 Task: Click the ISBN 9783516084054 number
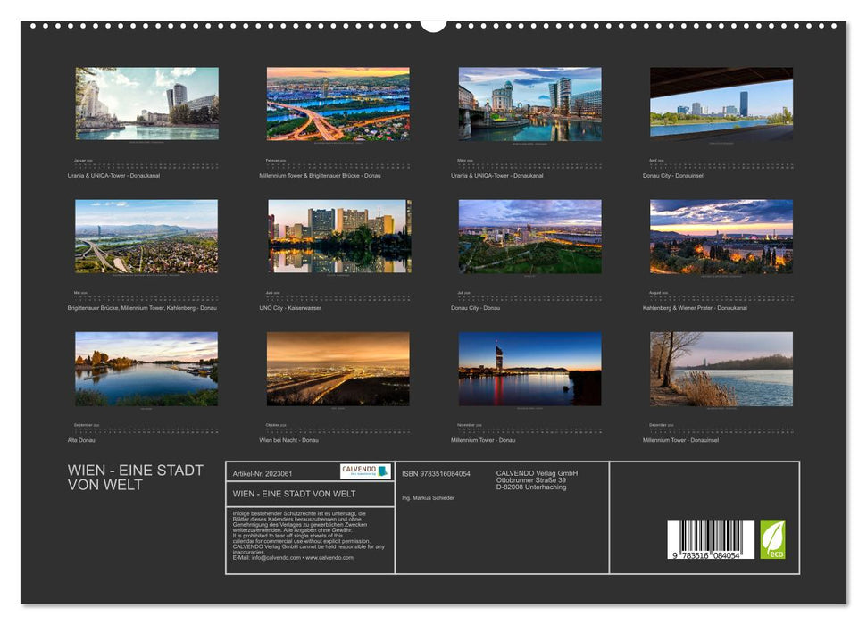point(437,473)
